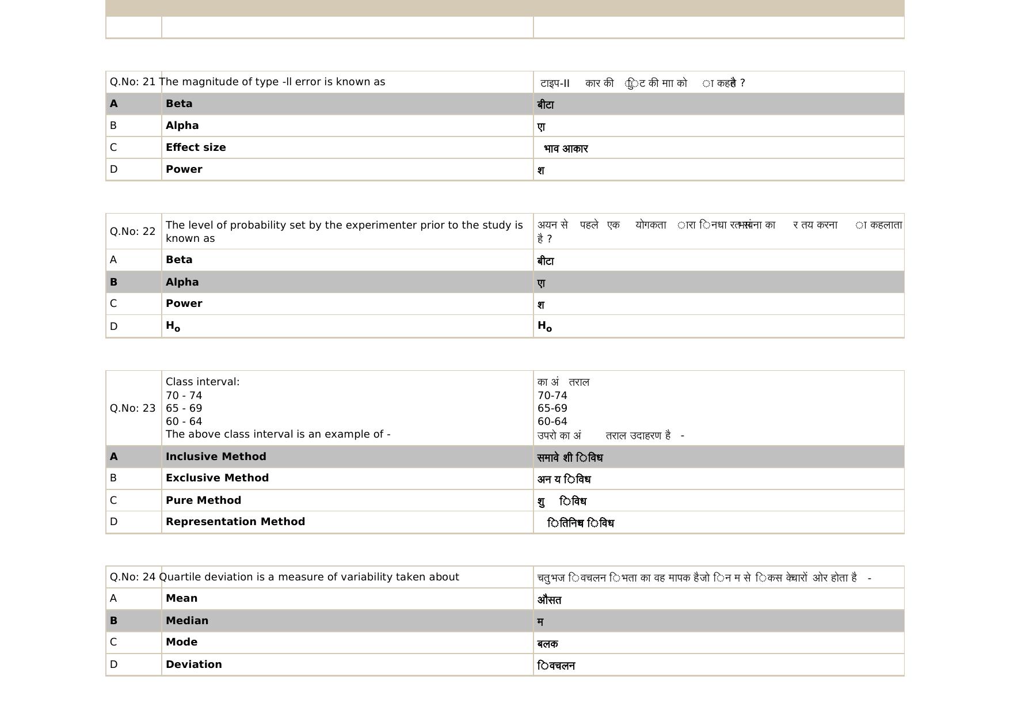1010x714 pixels.
Task: Select Beta option under question 22
Action: [x=179, y=260]
